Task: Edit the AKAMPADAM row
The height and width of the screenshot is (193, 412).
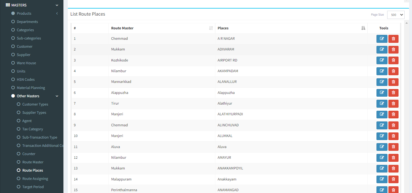Action: tap(382, 71)
